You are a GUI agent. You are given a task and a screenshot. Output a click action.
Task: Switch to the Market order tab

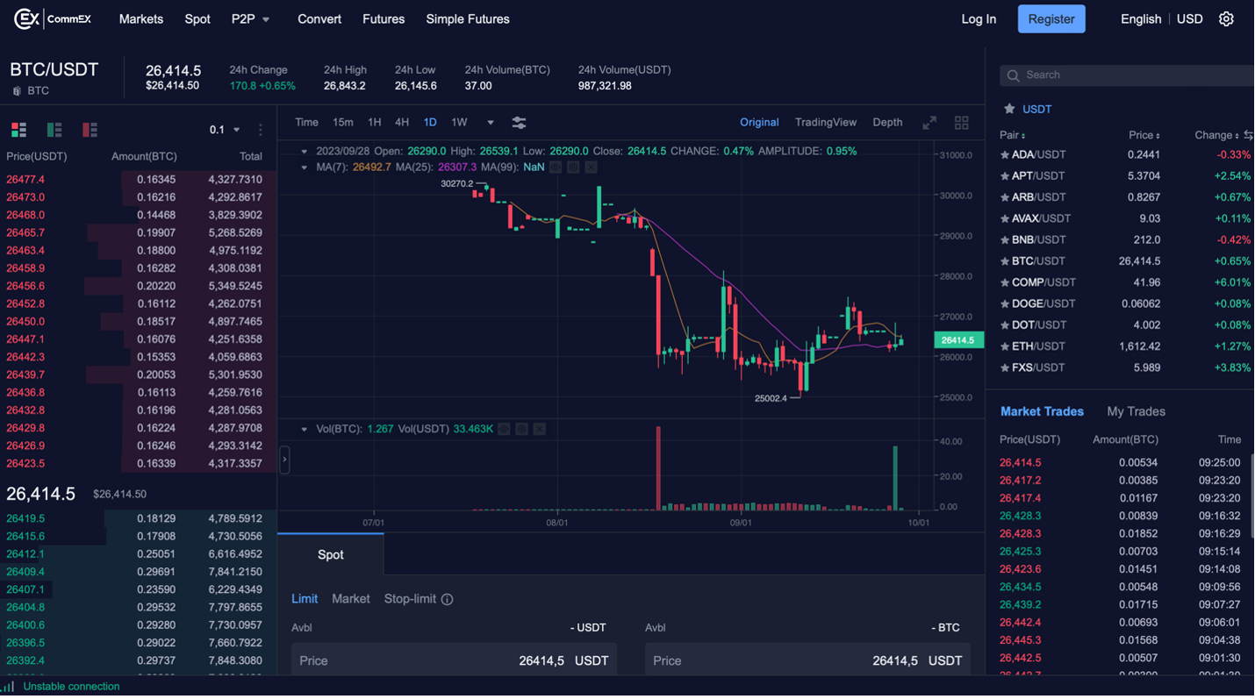point(350,599)
